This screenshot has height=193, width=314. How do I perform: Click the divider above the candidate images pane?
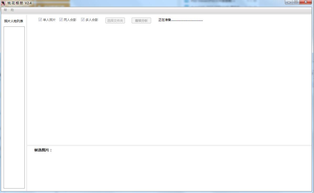(169, 145)
